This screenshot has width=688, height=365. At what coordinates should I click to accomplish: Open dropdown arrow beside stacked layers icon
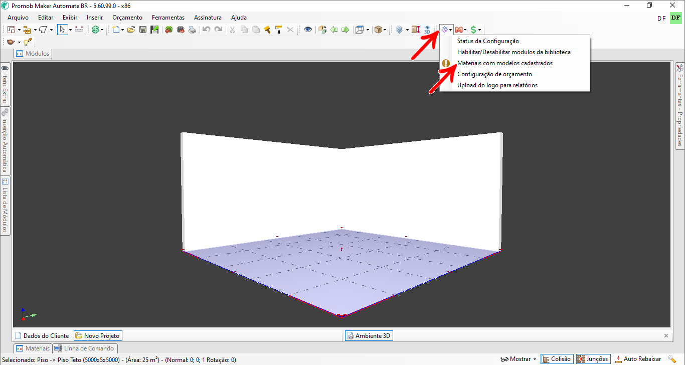[x=407, y=30]
